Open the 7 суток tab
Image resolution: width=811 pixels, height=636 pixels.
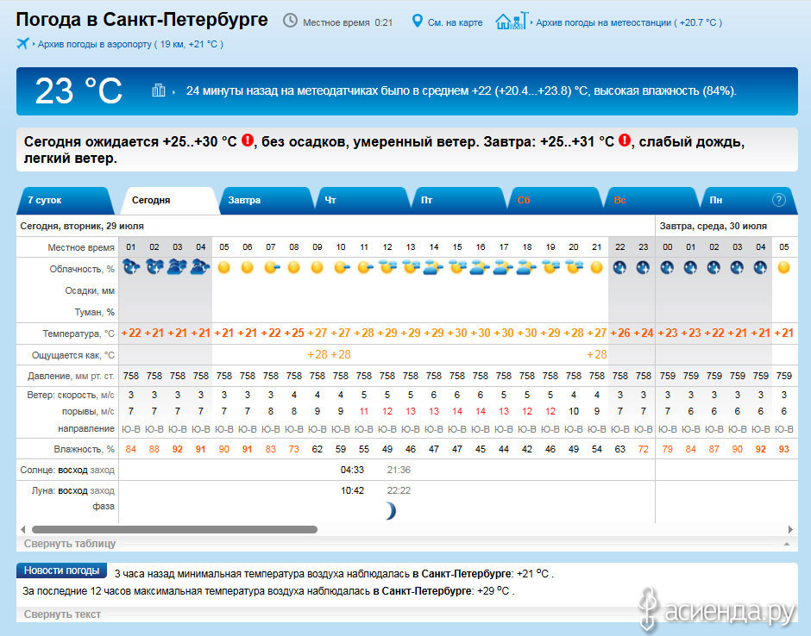pyautogui.click(x=65, y=200)
